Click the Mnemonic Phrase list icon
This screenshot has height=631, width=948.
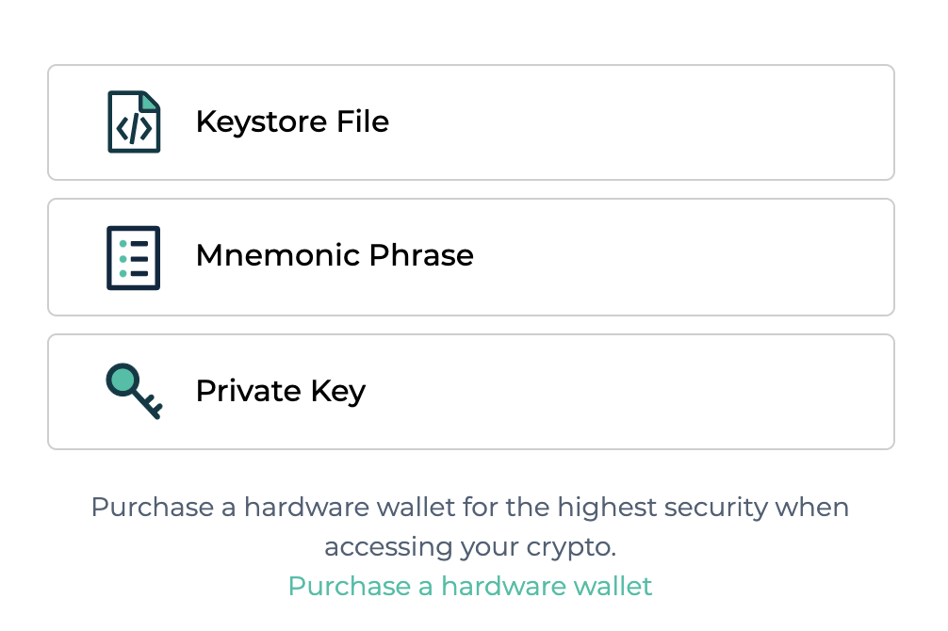tap(134, 258)
